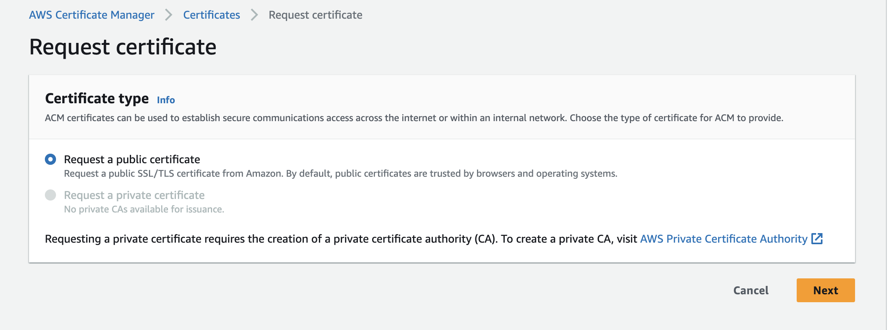Click the 'Request certificate' page heading

point(123,47)
